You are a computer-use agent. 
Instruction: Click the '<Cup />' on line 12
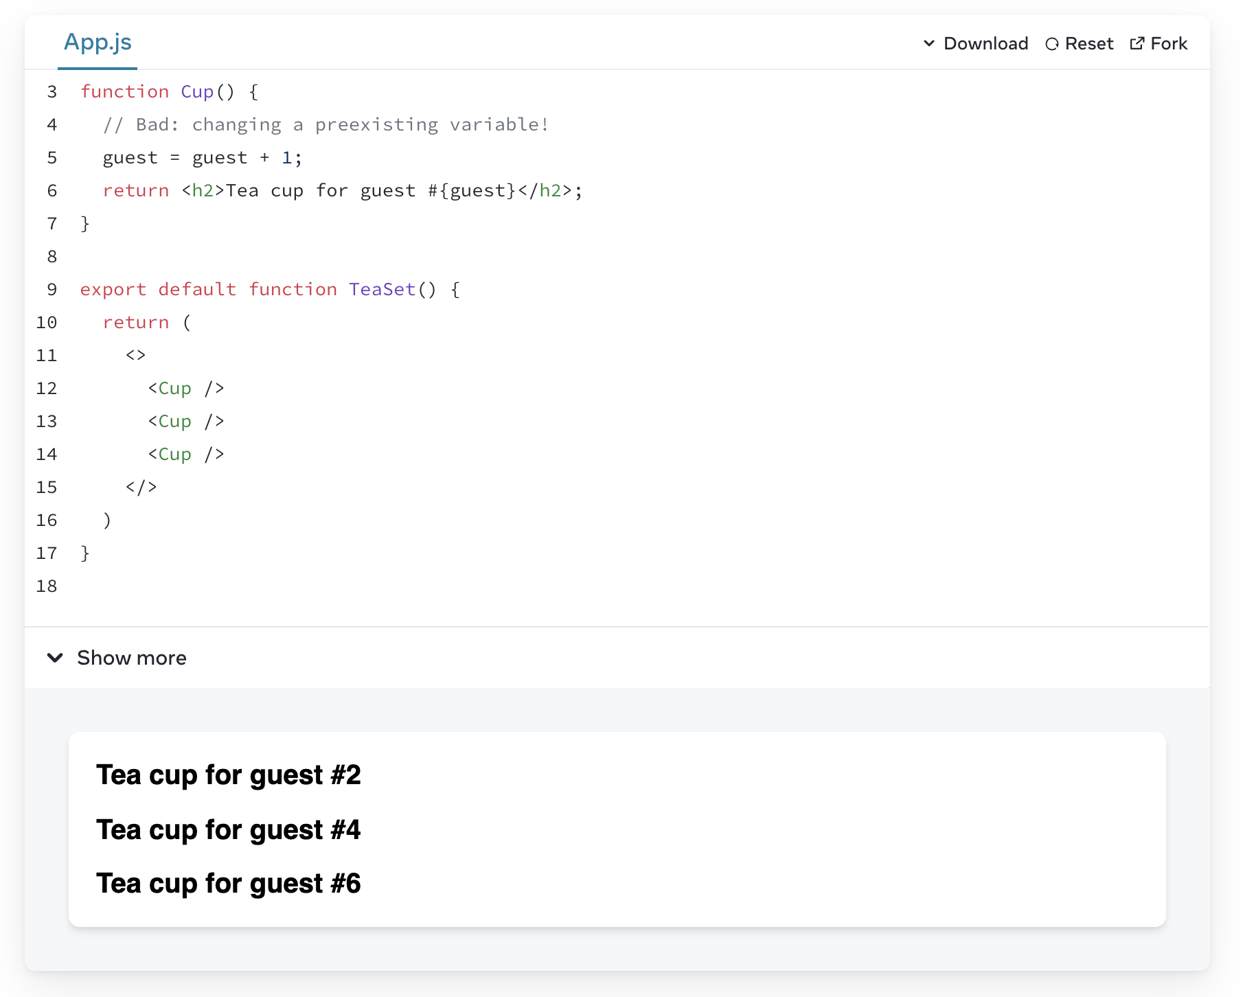click(186, 388)
